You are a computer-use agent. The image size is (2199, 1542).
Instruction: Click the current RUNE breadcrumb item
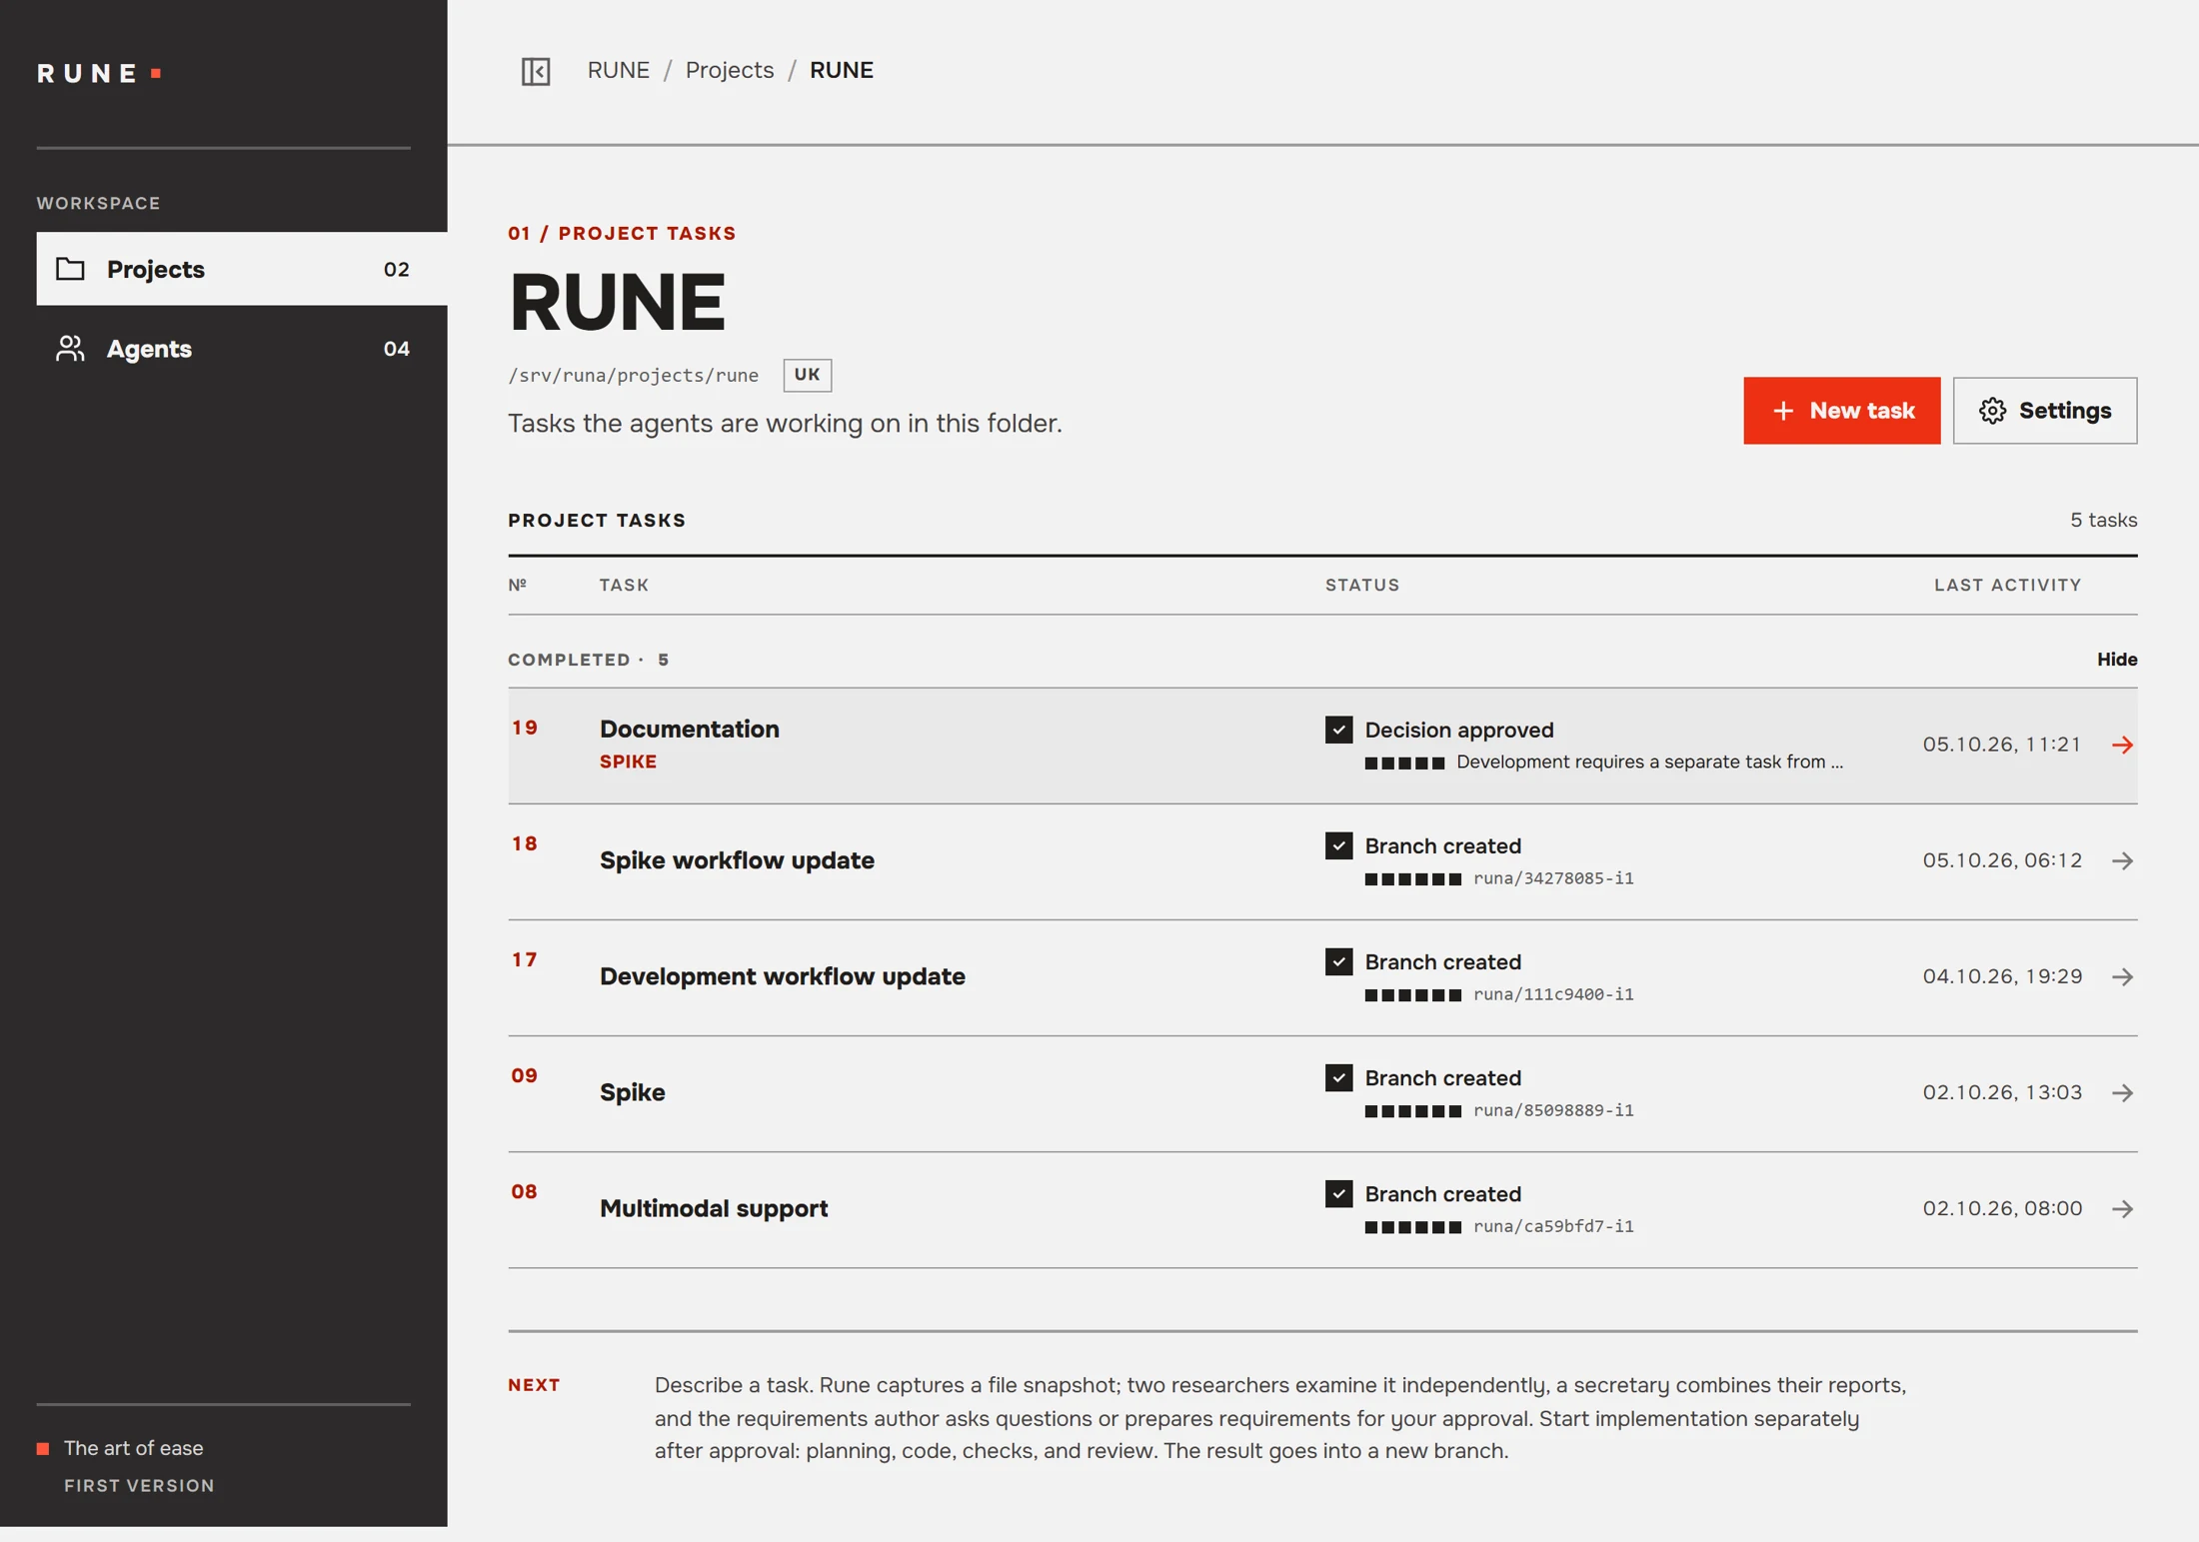(x=841, y=70)
